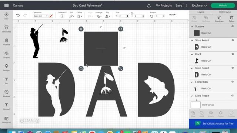Save the project
The width and height of the screenshot is (237, 133).
(x=178, y=6)
